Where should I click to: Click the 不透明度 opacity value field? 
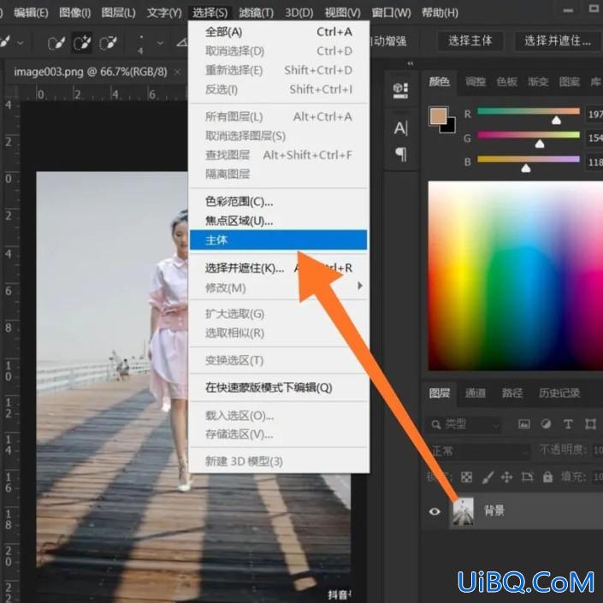(x=597, y=450)
